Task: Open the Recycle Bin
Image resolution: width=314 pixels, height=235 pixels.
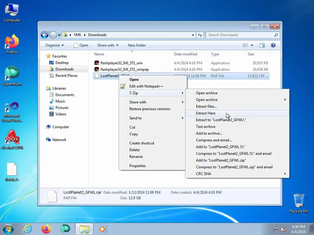Action: (x=299, y=203)
